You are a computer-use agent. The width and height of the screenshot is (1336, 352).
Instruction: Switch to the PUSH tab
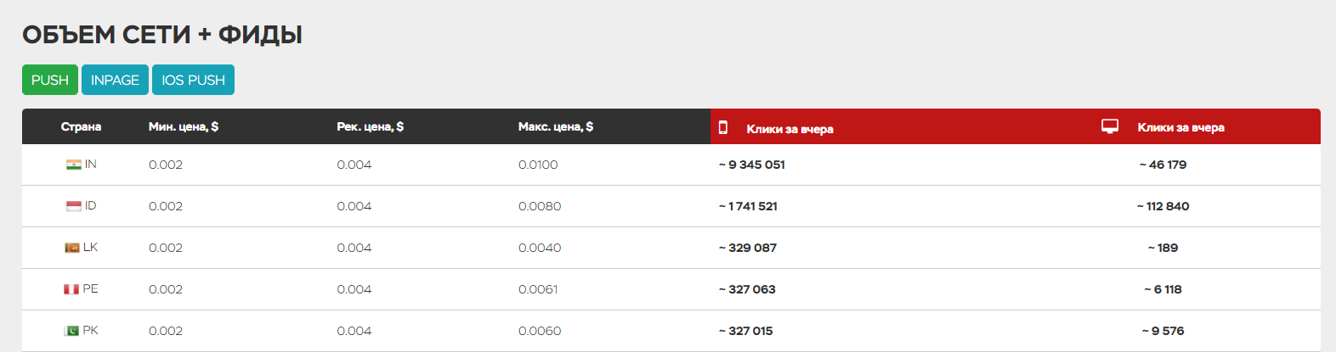[x=50, y=80]
